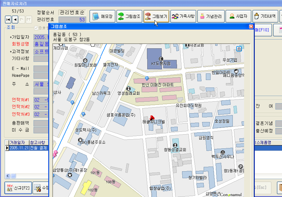
Task: Click the 샘표식품공업(주) map label
Action: (121, 115)
